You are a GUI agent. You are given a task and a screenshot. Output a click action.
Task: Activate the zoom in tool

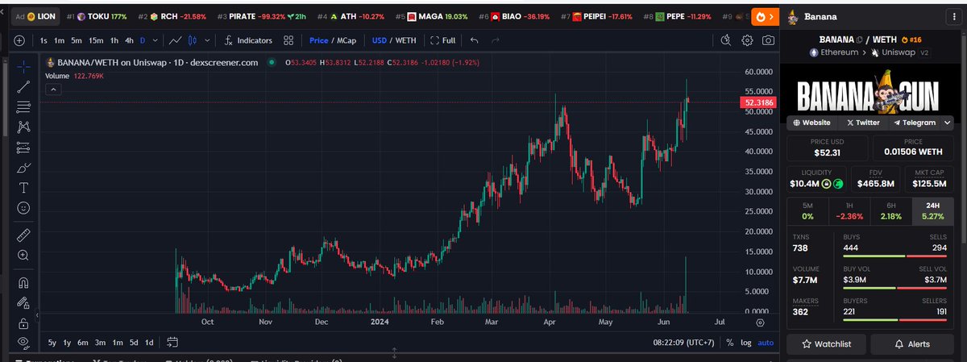pos(23,256)
